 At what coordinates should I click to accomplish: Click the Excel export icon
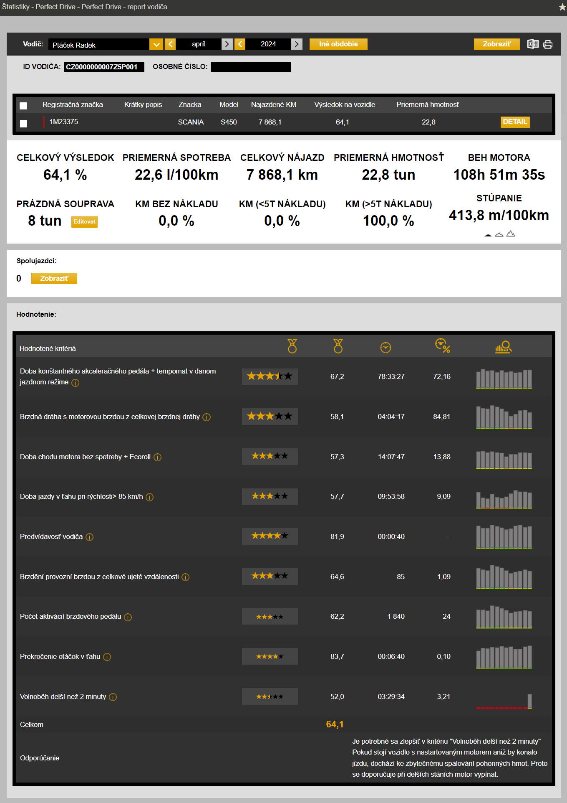pos(532,44)
